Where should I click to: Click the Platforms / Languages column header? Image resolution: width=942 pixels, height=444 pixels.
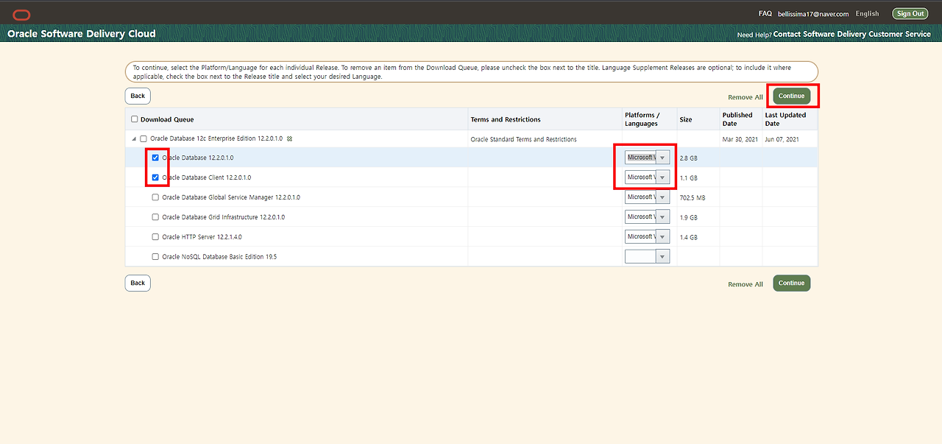coord(642,119)
